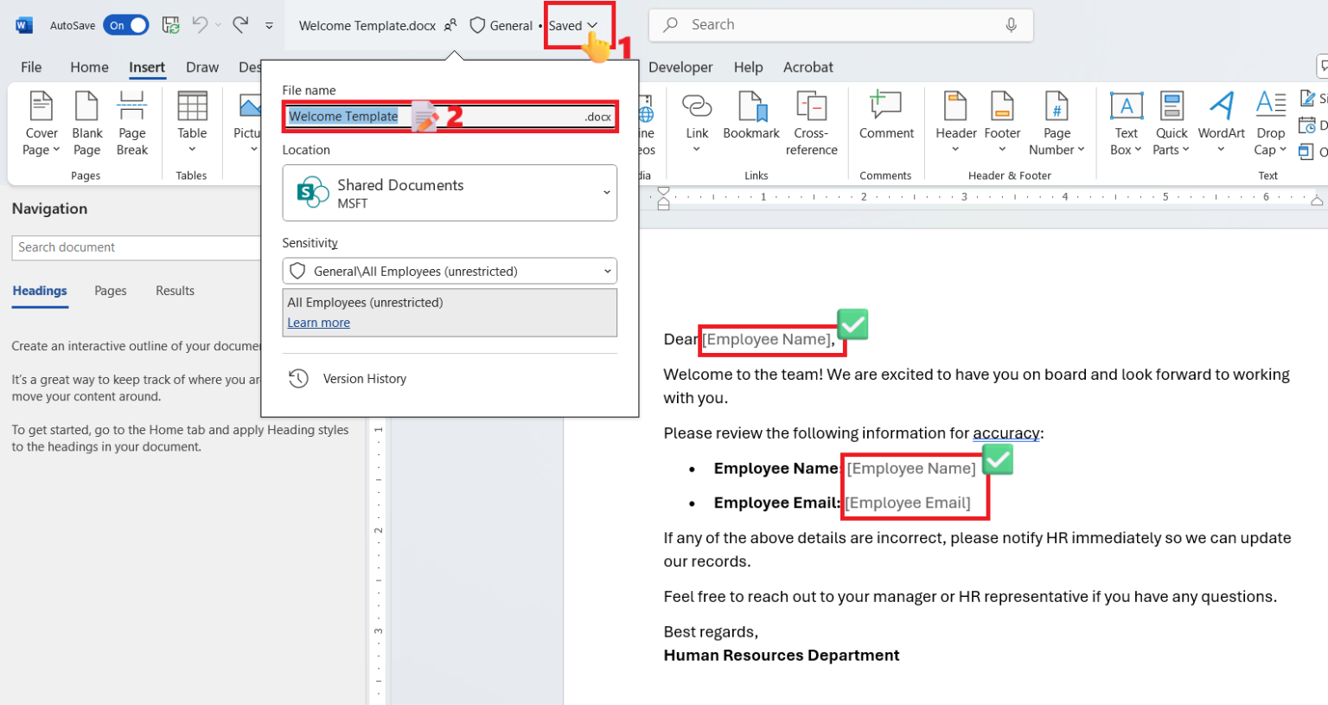Insert a Comment into the document
The height and width of the screenshot is (705, 1328).
[x=886, y=121]
